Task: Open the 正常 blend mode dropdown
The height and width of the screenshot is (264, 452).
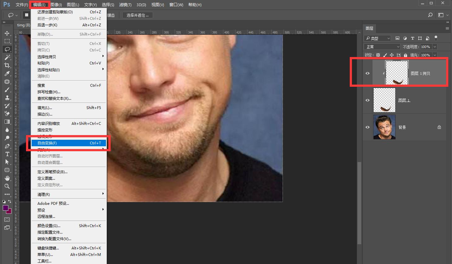Action: click(x=383, y=47)
